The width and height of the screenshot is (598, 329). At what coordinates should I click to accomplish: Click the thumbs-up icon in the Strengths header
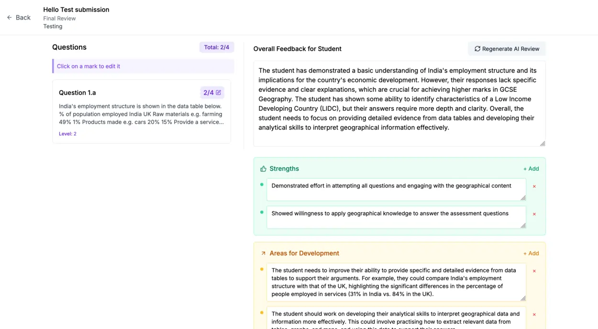click(x=263, y=168)
